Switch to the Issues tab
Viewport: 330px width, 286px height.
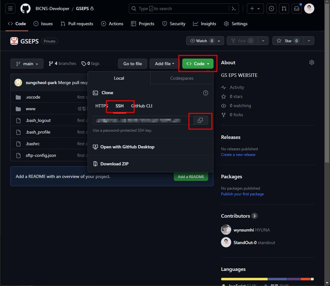tap(43, 24)
